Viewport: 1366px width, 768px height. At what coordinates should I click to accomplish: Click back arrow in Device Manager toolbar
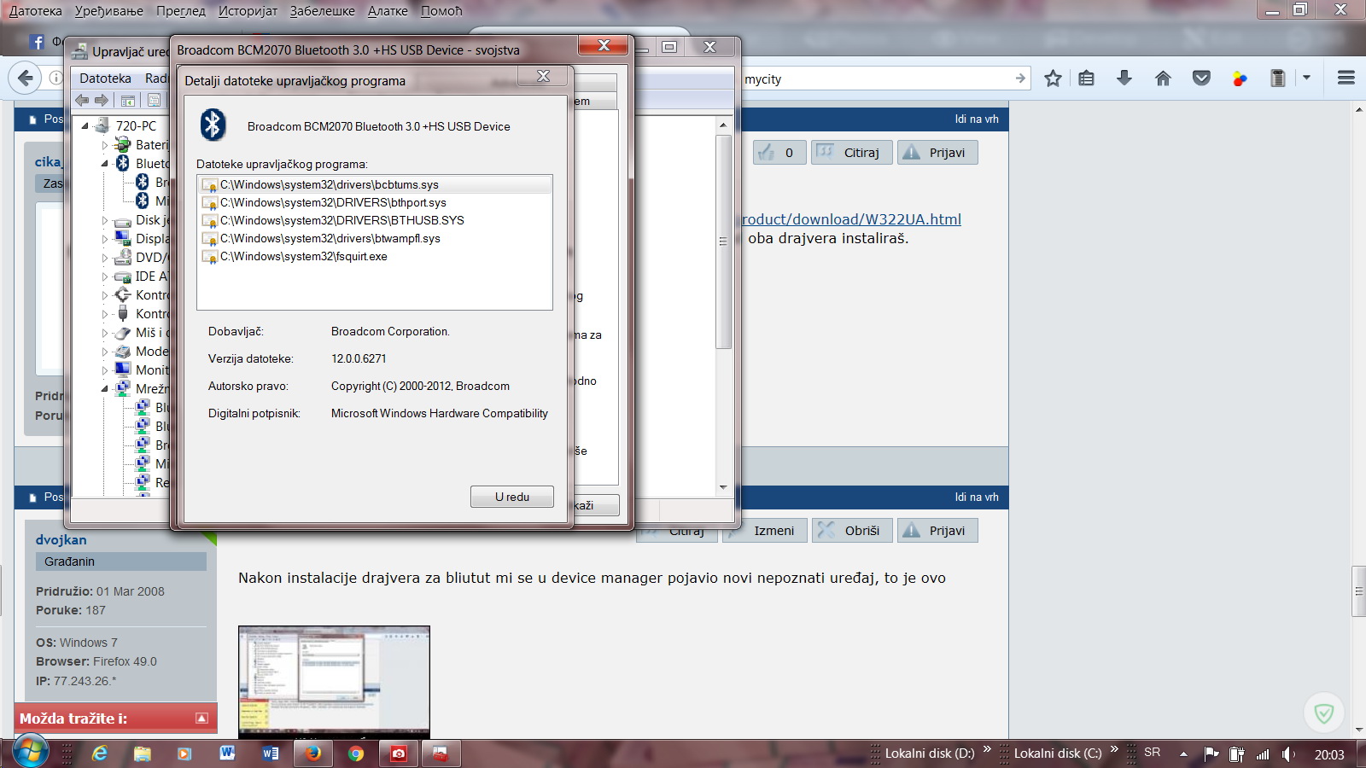pyautogui.click(x=82, y=101)
